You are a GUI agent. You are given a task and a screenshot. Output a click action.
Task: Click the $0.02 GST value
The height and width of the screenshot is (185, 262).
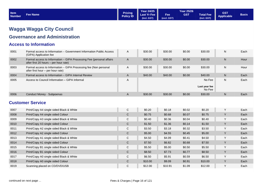coord(186,110)
